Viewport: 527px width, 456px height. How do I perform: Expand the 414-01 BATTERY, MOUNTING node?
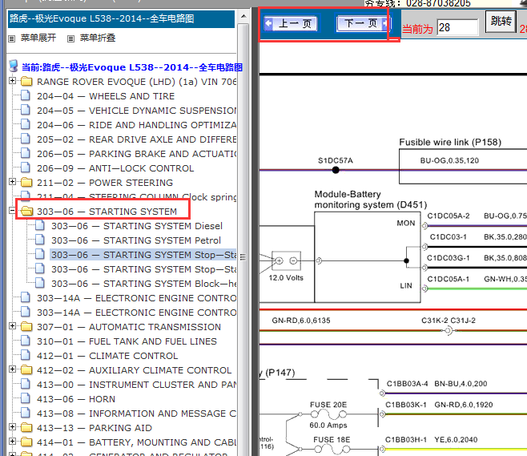tap(13, 442)
